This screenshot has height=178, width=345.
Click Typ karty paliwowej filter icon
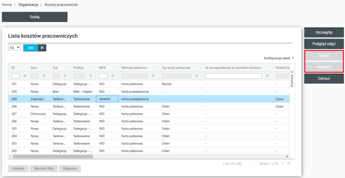click(197, 76)
